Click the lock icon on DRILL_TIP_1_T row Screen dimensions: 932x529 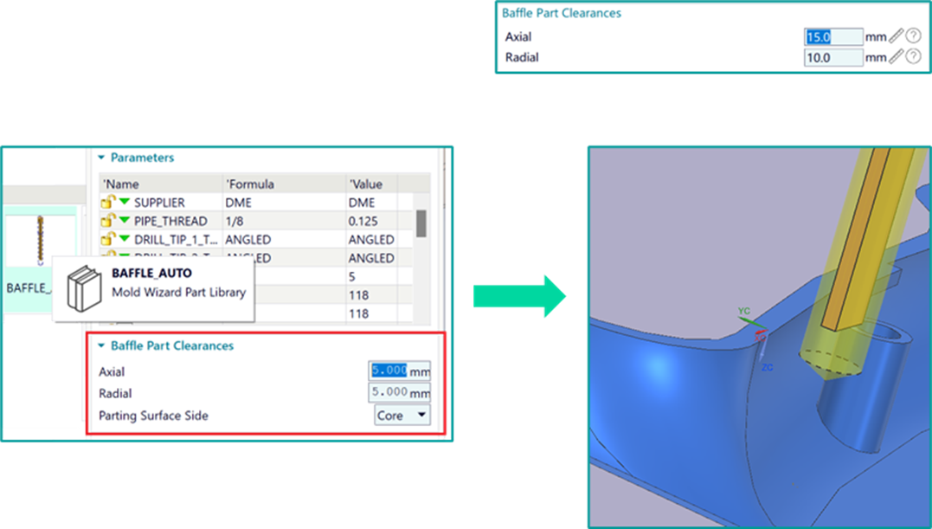108,239
